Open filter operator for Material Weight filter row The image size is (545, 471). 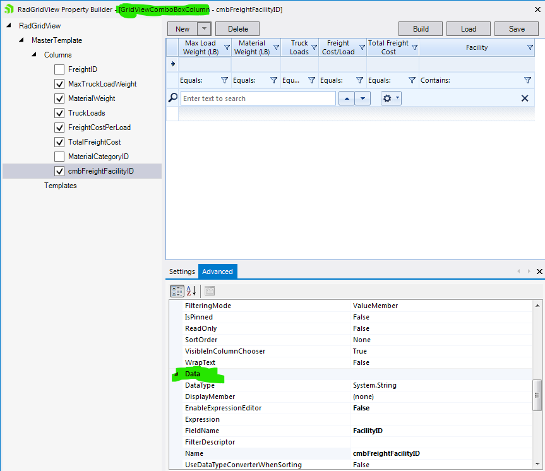pyautogui.click(x=274, y=80)
